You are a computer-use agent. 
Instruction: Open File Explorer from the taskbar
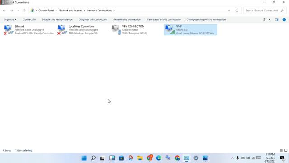pos(140,158)
